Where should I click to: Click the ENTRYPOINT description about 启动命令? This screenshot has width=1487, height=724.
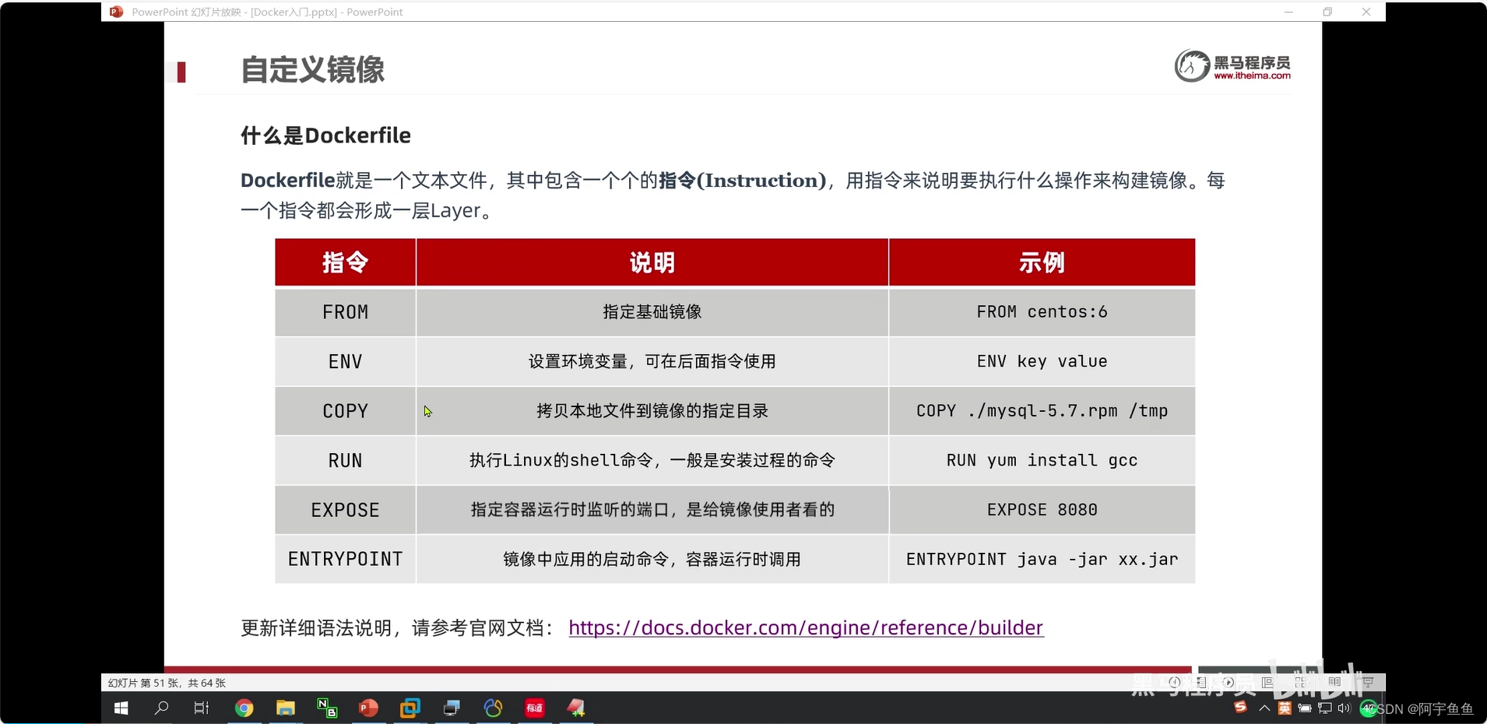[x=652, y=559]
